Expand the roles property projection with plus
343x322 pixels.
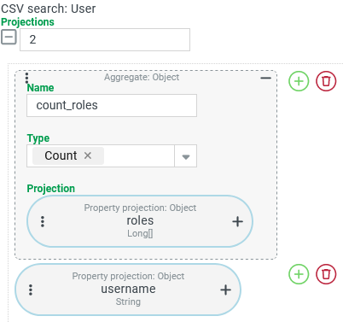pyautogui.click(x=237, y=221)
